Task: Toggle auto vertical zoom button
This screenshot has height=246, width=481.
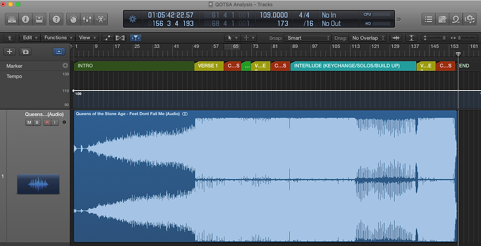Action: pyautogui.click(x=411, y=38)
